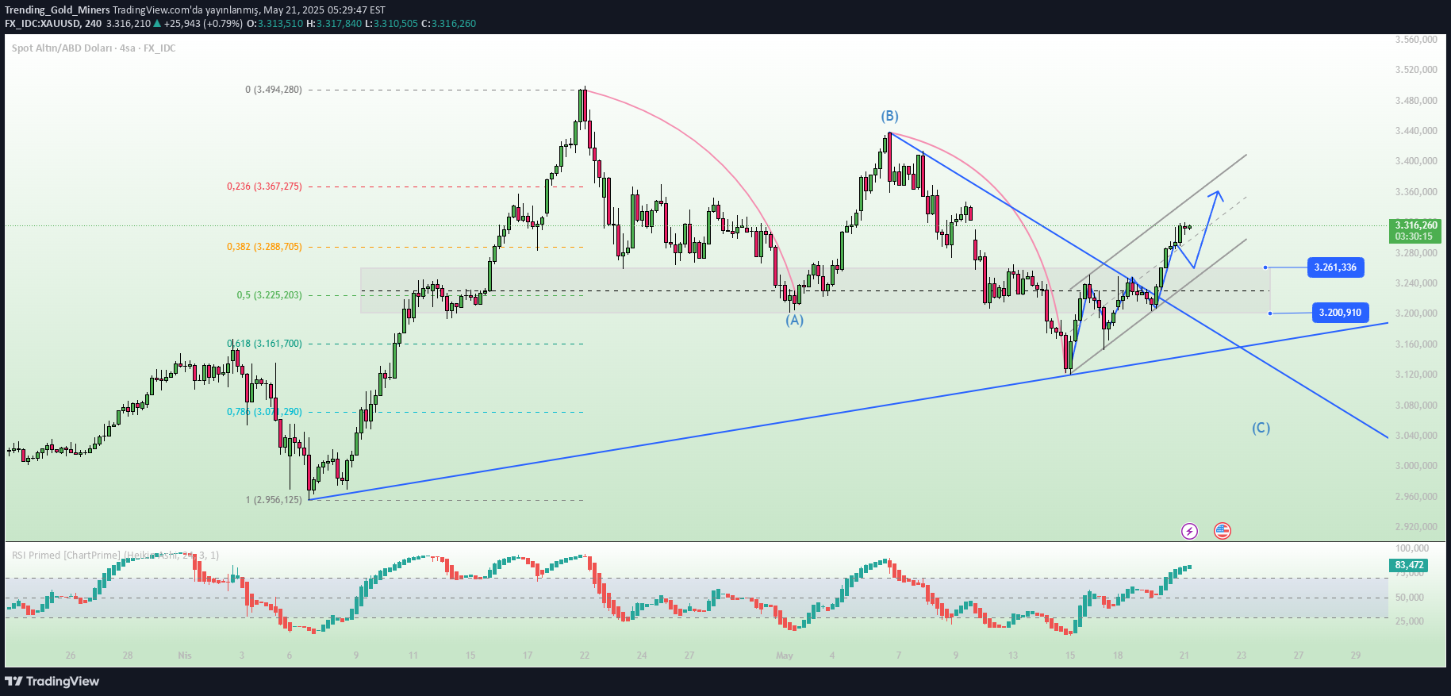Click the TradingView logo at bottom left
Image resolution: width=1451 pixels, height=696 pixels.
52,681
